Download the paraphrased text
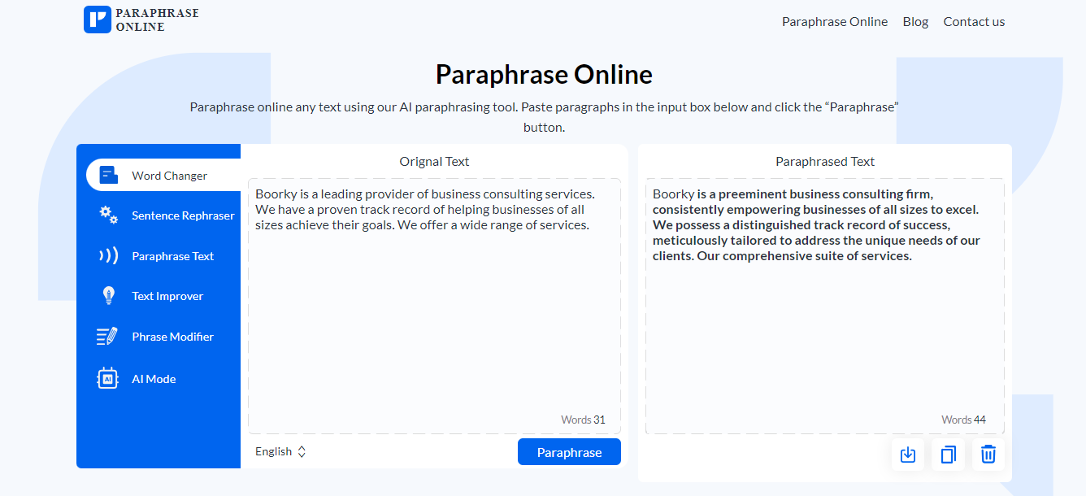1086x496 pixels. point(908,455)
